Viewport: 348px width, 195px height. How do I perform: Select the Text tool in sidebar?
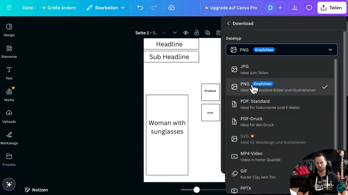pyautogui.click(x=9, y=73)
